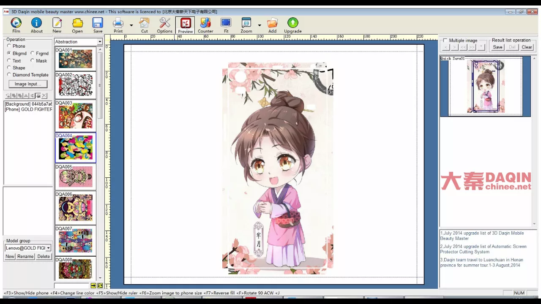
Task: Create a New design from toolbar
Action: (57, 25)
